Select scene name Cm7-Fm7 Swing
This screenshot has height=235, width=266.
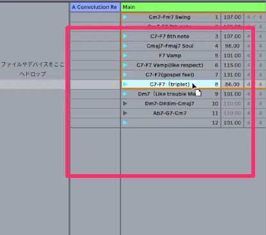(169, 17)
